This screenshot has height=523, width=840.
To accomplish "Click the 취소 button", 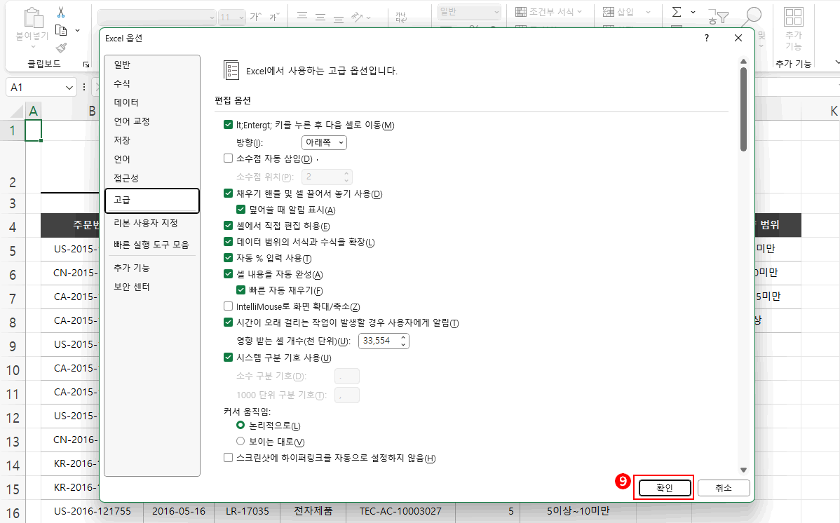I will (723, 488).
